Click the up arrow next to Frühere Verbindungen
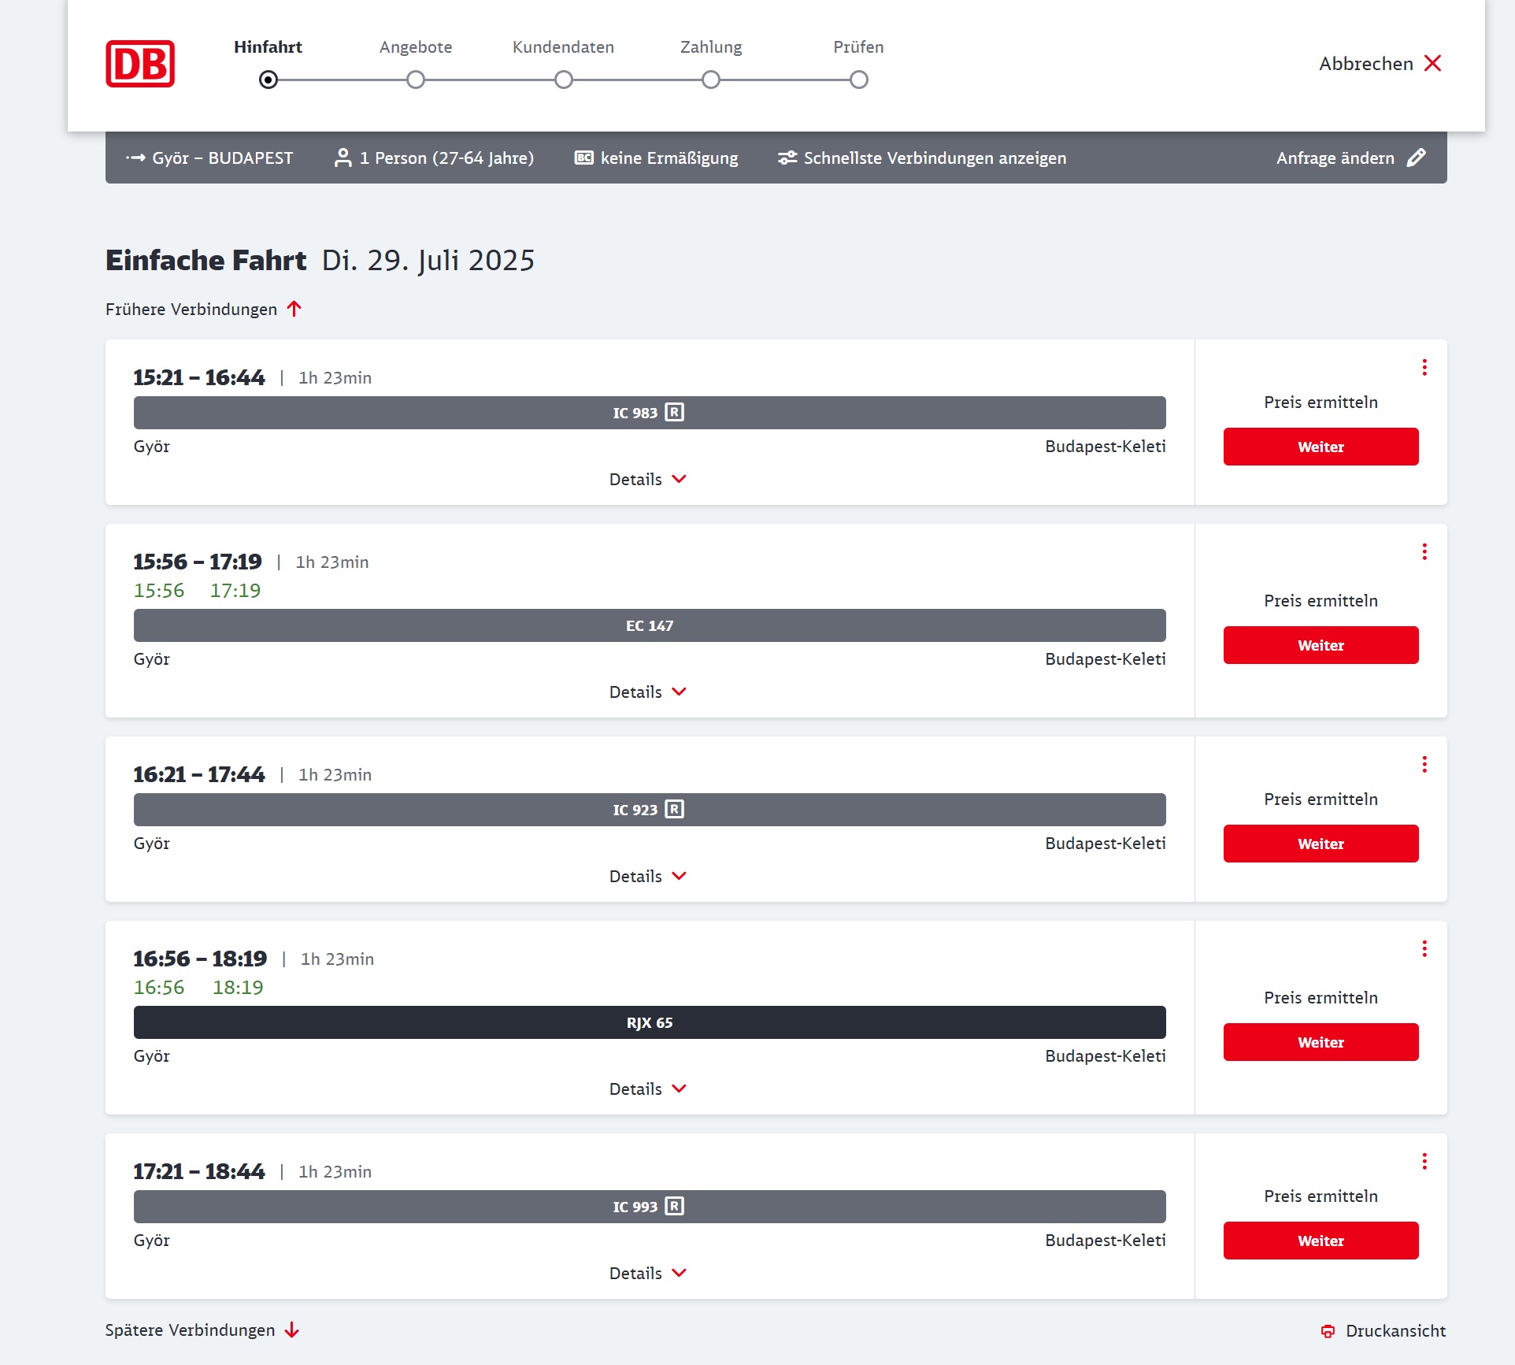Image resolution: width=1515 pixels, height=1365 pixels. [294, 309]
